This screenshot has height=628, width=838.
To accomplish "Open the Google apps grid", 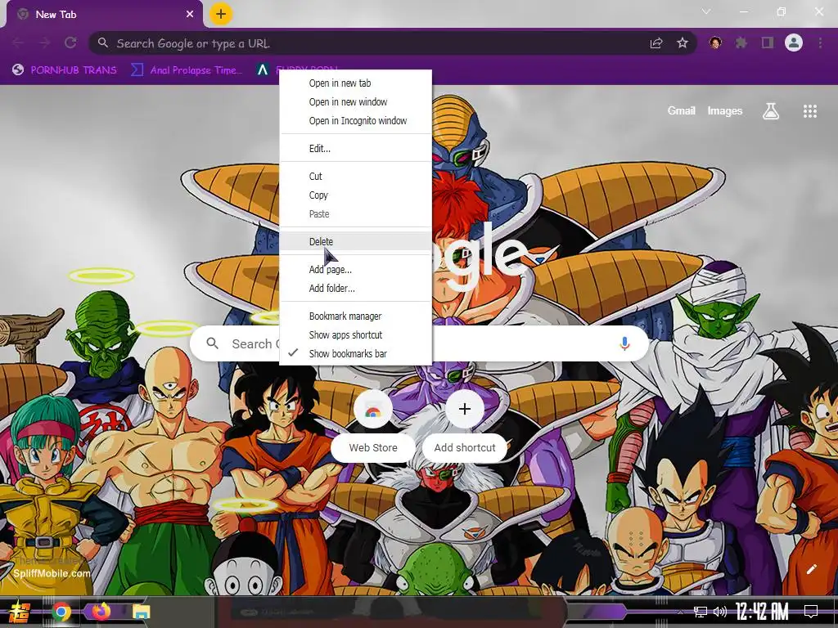I will point(810,111).
